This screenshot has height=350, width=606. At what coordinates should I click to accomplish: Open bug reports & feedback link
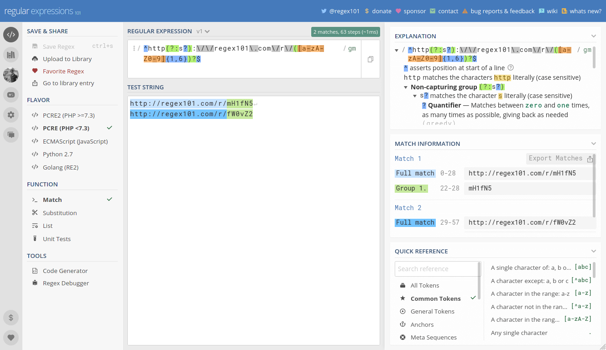coord(498,11)
